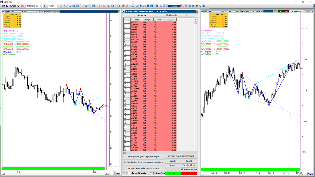Screen dimensions: 315x177
Task: Sort by the COLA column header
Action: click(x=171, y=20)
